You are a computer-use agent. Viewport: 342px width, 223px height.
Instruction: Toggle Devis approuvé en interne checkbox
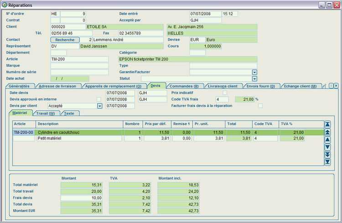point(99,99)
